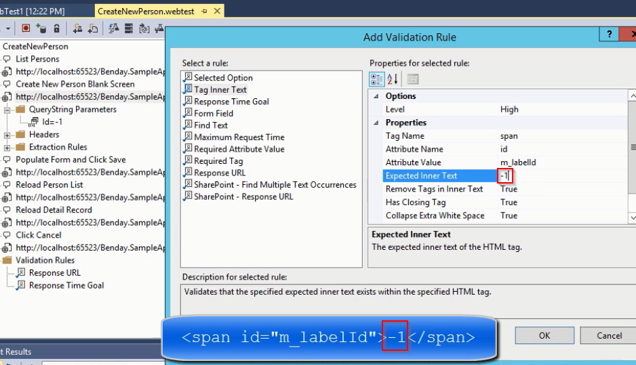Click OK to add the validation rule
The width and height of the screenshot is (636, 365).
pyautogui.click(x=544, y=335)
